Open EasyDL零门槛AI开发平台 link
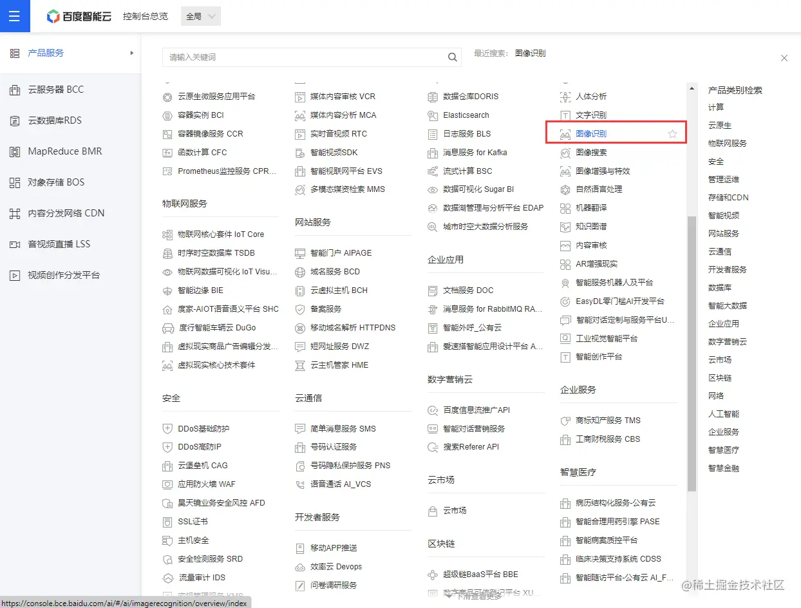The height and width of the screenshot is (608, 801). pyautogui.click(x=620, y=301)
